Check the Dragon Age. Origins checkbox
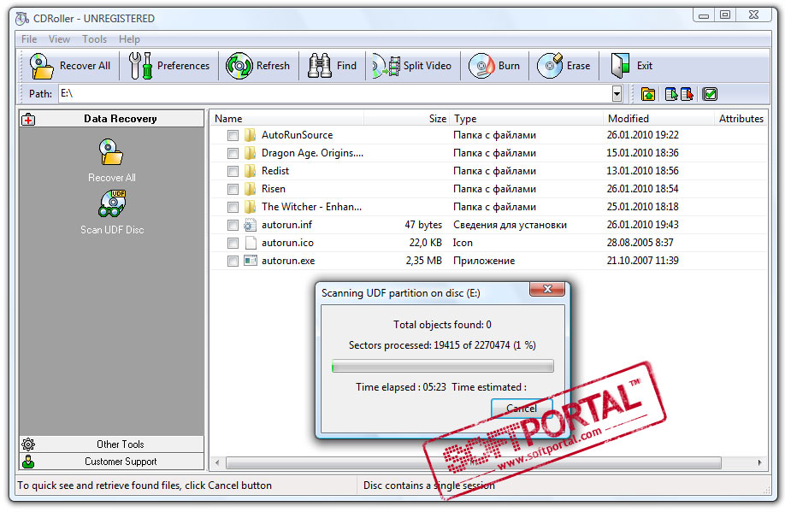 click(x=233, y=153)
